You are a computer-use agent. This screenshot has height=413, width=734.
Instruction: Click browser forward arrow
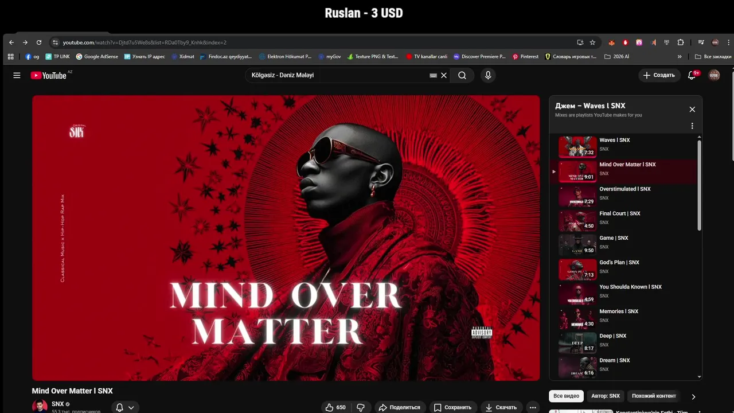click(25, 42)
